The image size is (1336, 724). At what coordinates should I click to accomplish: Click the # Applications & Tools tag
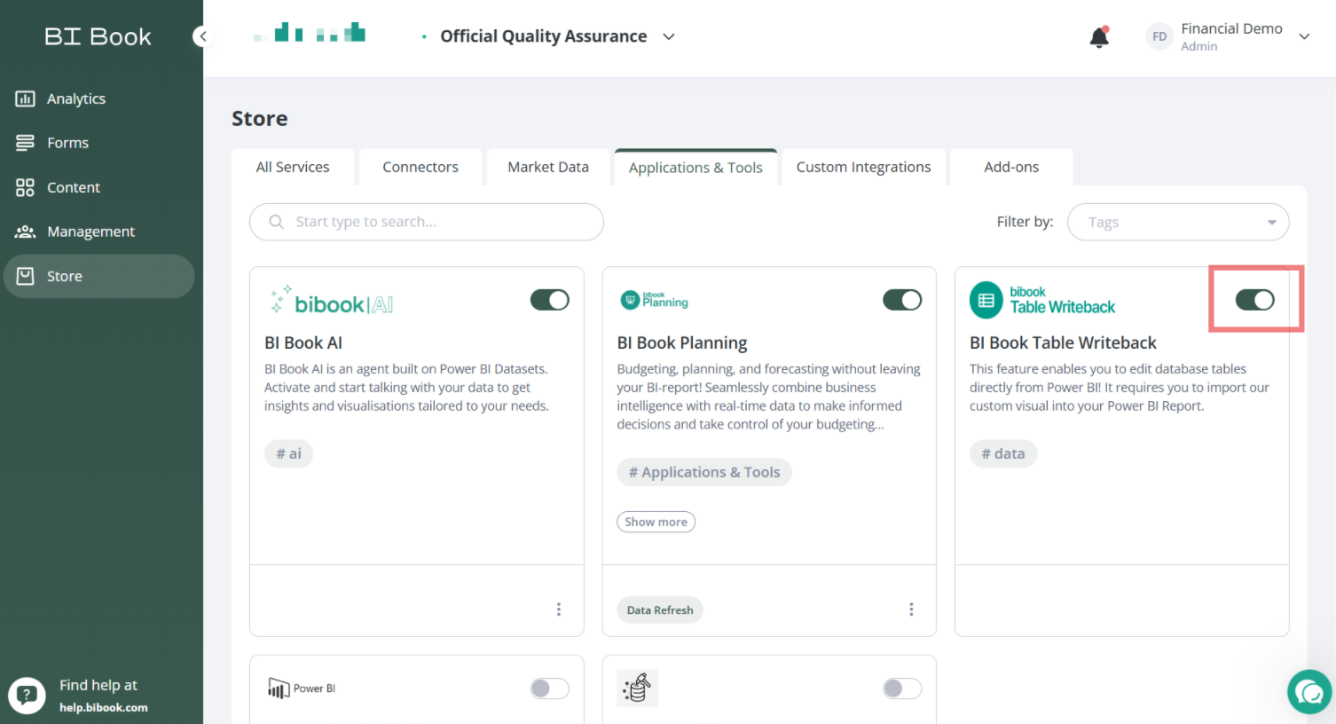[704, 472]
